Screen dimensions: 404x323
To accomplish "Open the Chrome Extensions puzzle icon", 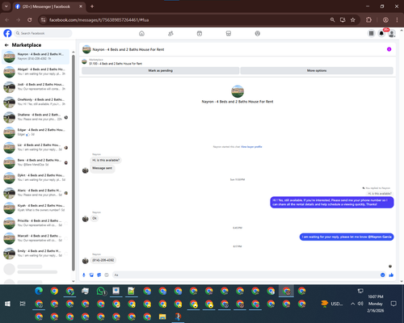I will 368,20.
